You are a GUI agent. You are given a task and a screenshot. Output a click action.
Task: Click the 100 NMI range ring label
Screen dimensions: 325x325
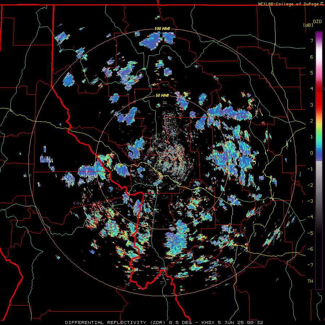(162, 29)
